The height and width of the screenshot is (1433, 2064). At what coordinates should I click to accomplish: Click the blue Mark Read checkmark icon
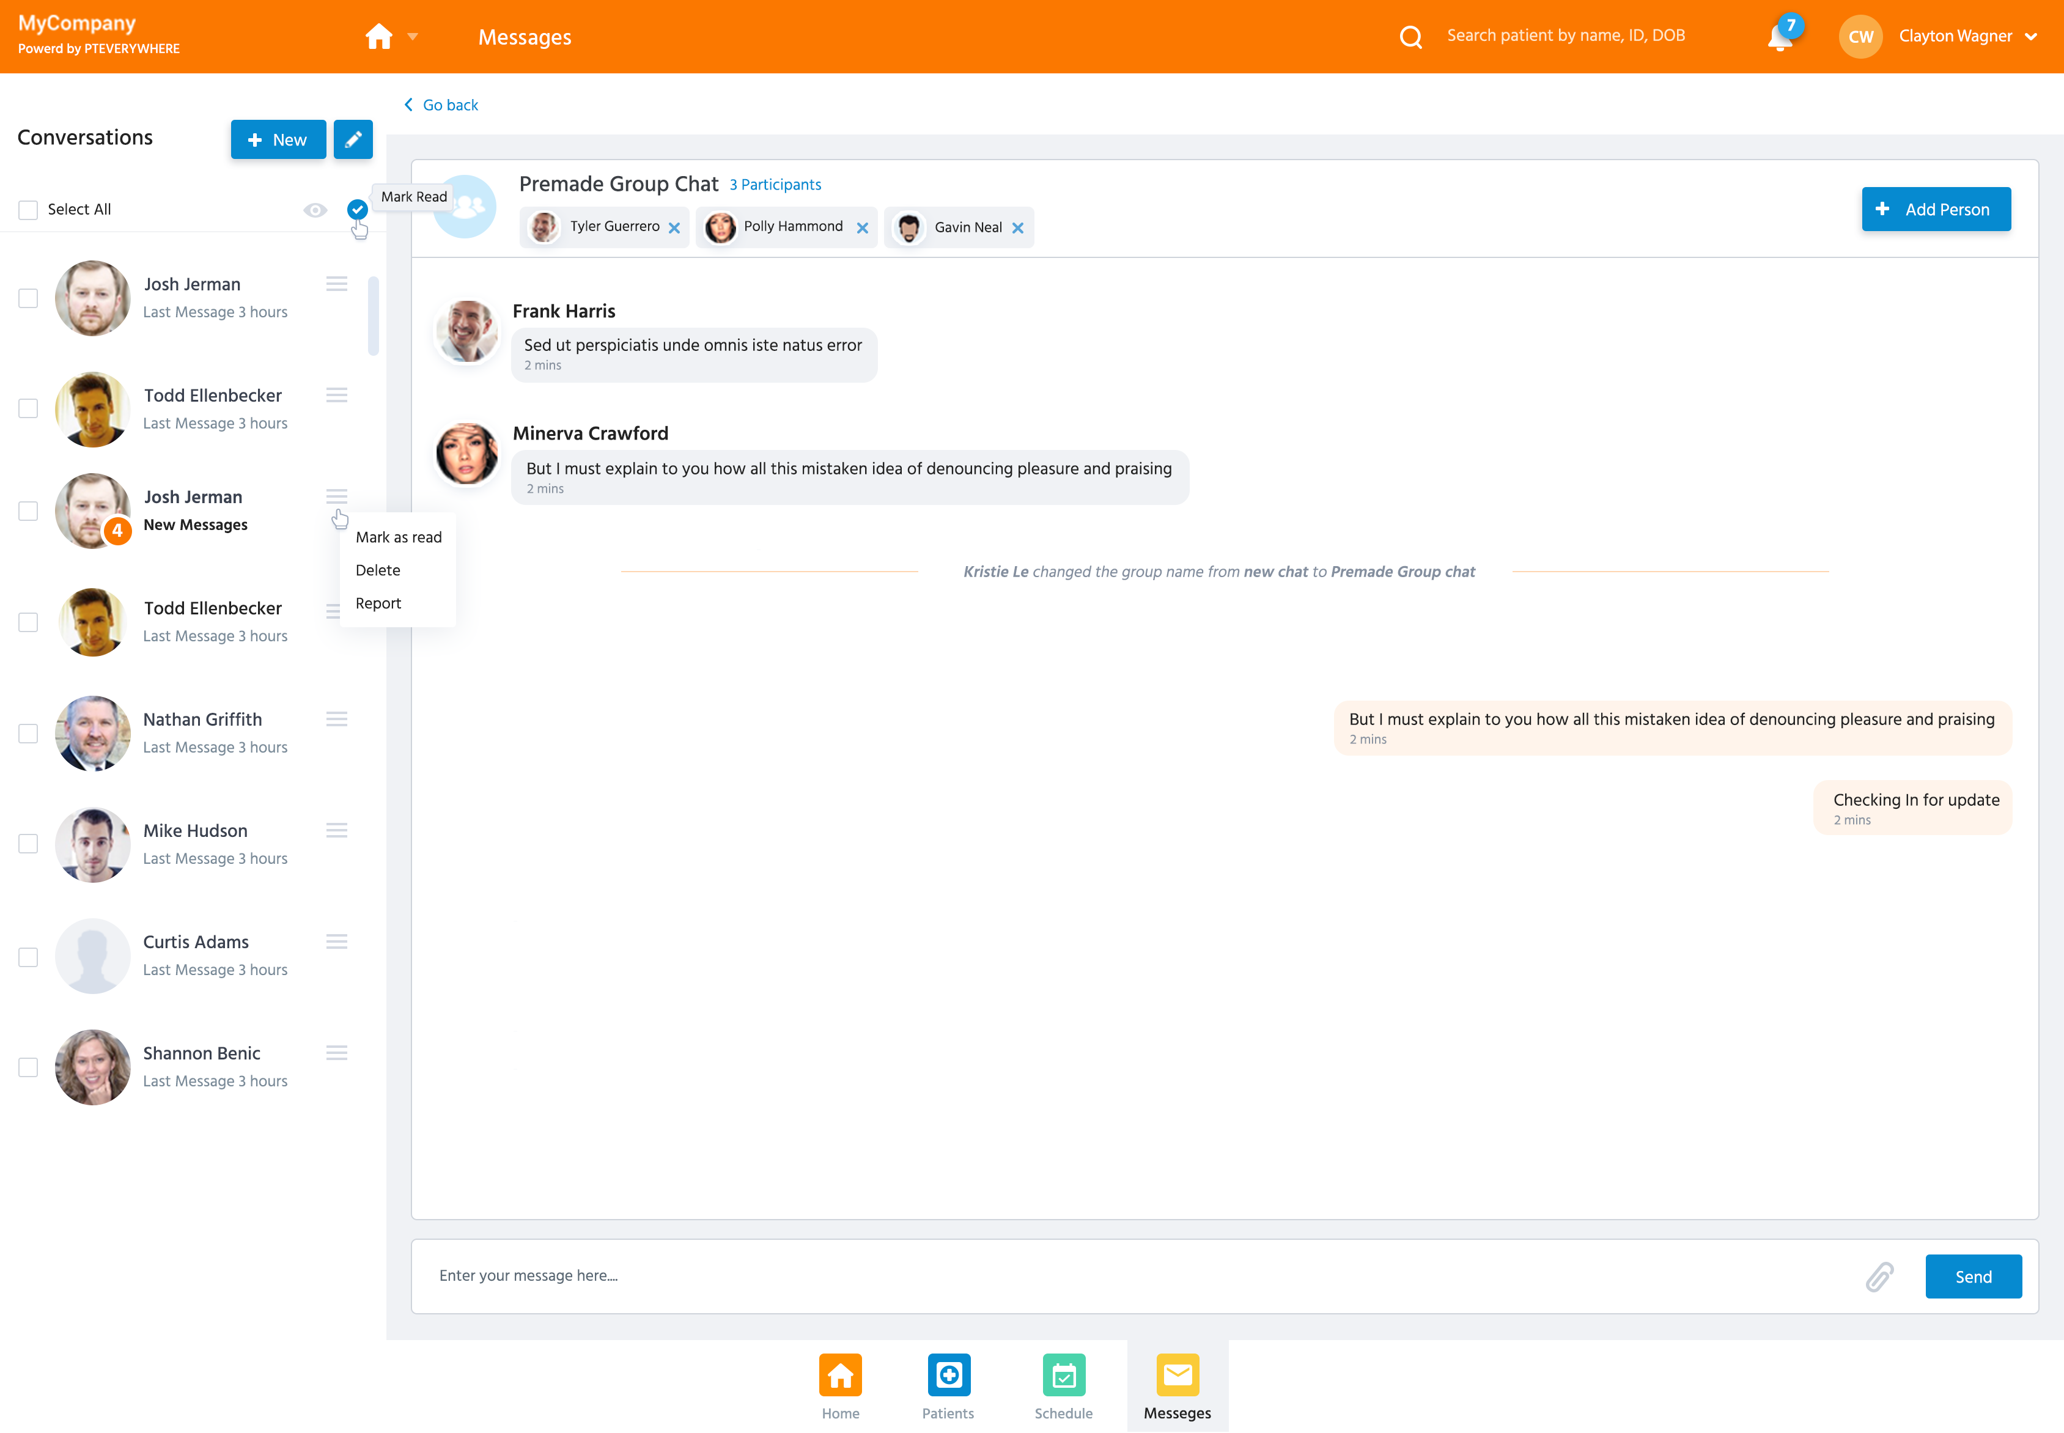click(x=356, y=209)
